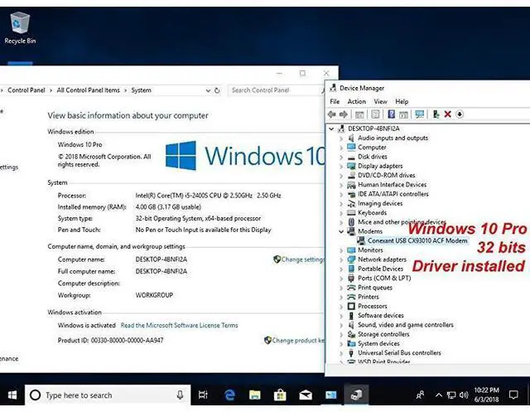The height and width of the screenshot is (412, 530).
Task: Click Scan for hardware changes monitor icon
Action: pyautogui.click(x=420, y=114)
